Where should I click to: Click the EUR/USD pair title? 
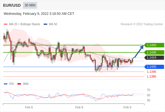12,5
